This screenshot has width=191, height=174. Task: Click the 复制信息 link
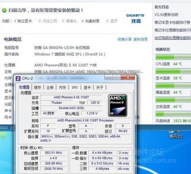tap(141, 39)
